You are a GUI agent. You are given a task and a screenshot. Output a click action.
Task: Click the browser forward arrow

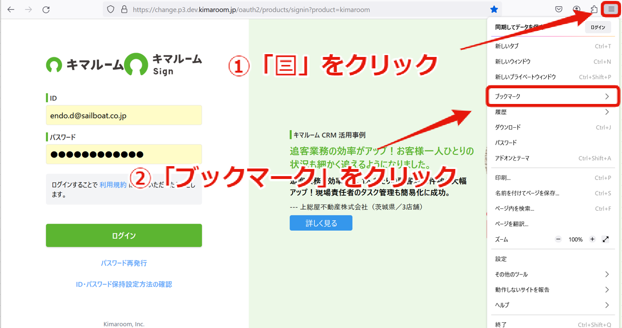[29, 9]
